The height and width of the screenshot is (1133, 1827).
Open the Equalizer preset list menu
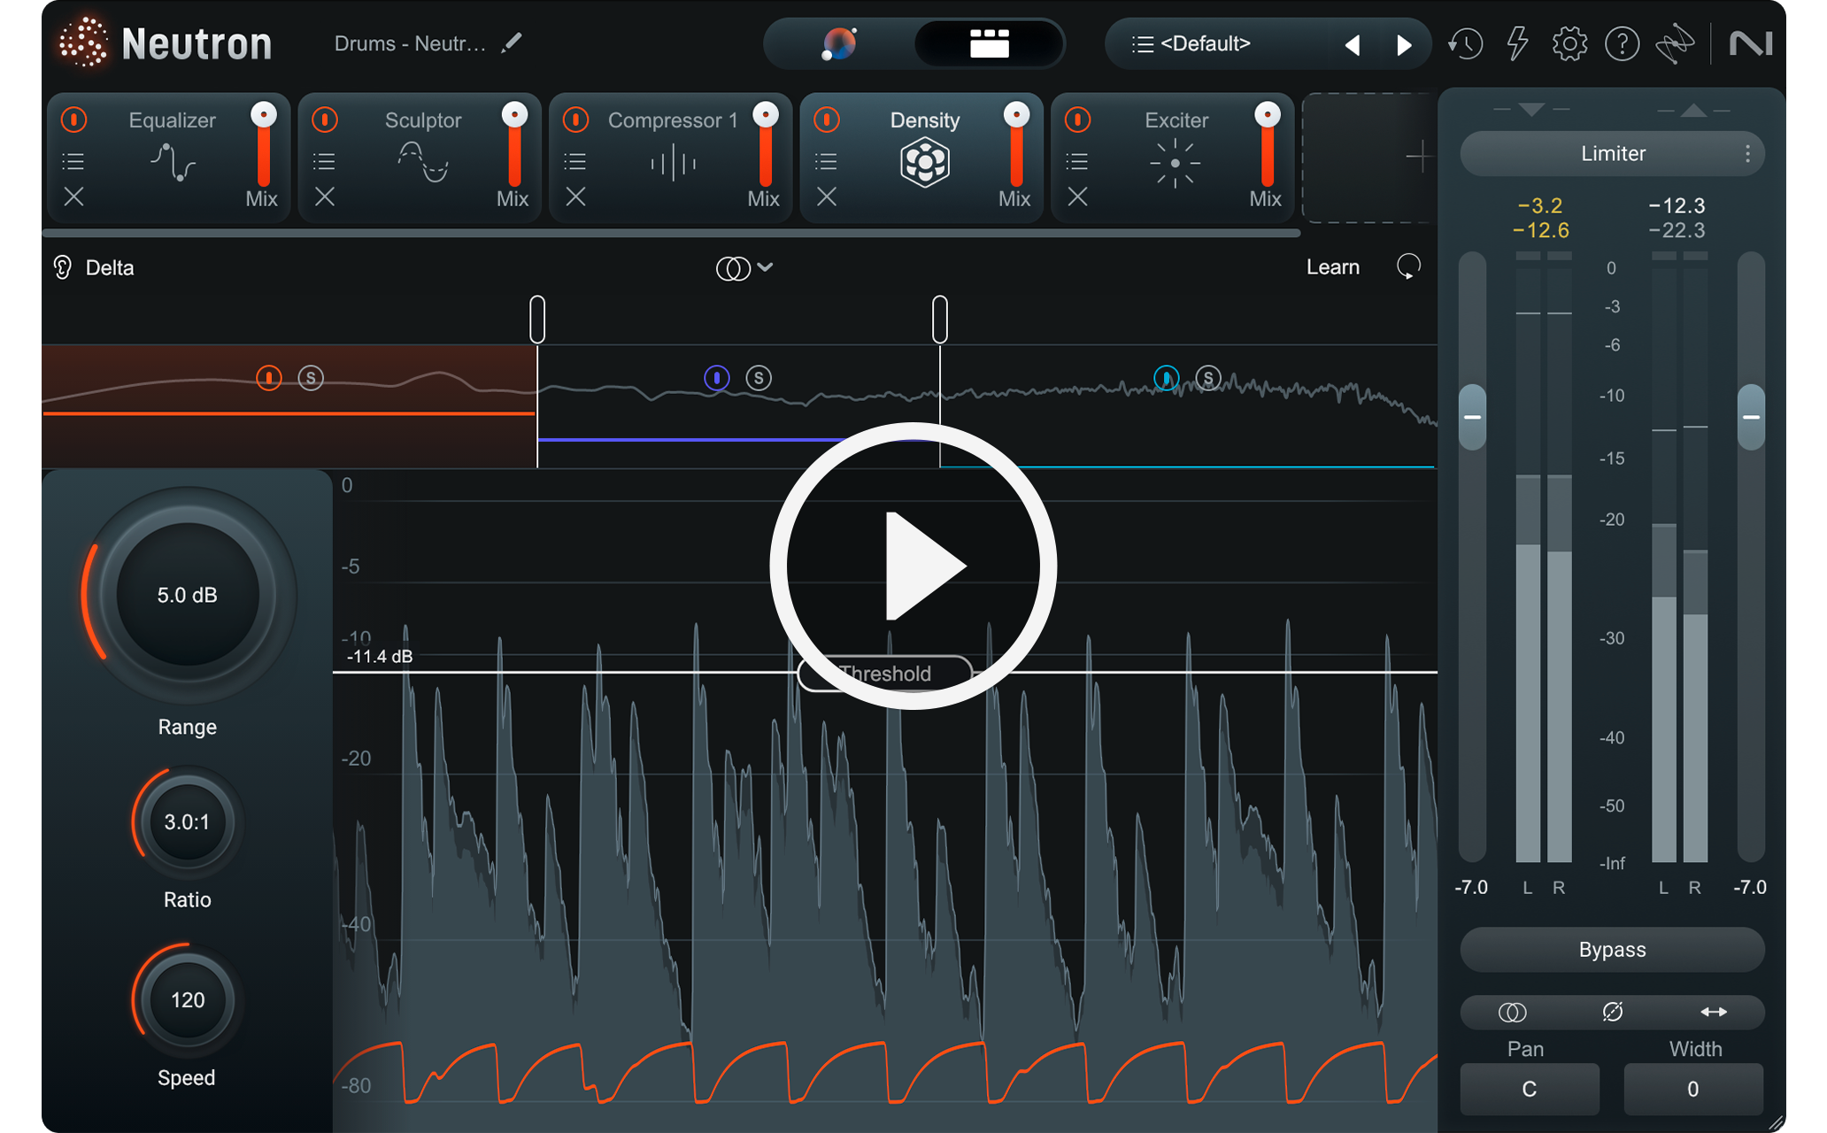(x=73, y=161)
